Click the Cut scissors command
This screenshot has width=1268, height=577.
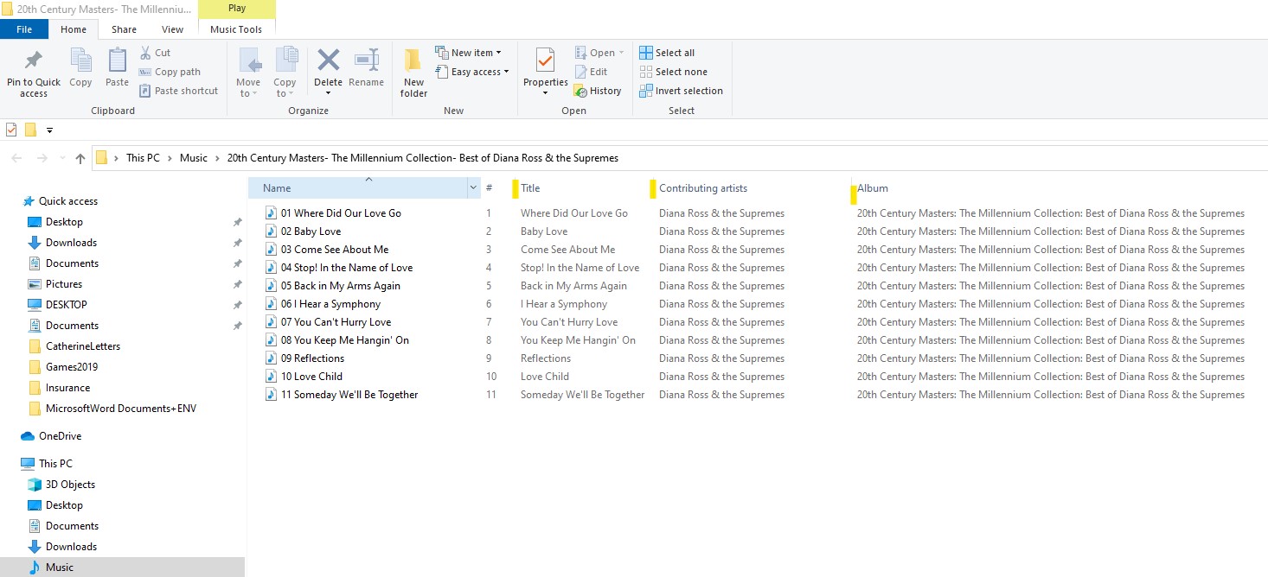[x=156, y=53]
